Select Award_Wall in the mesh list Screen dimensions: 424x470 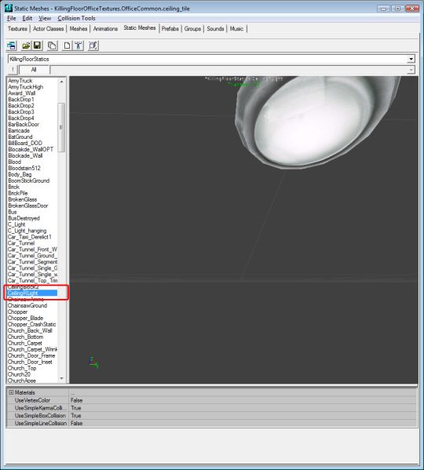point(21,93)
